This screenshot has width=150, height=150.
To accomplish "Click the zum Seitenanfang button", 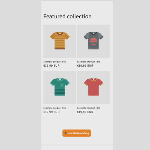I will [x=77, y=133].
